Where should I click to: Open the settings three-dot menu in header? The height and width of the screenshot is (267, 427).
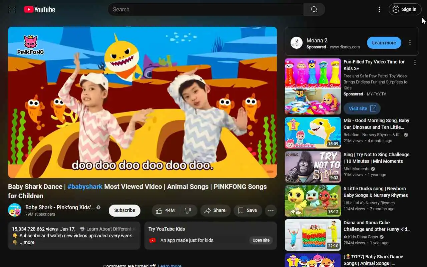point(379,9)
